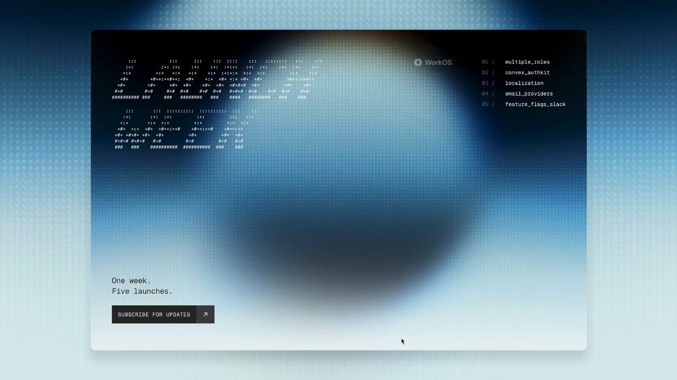The height and width of the screenshot is (380, 677).
Task: Click the ASCII art launch title
Action: coord(217,104)
